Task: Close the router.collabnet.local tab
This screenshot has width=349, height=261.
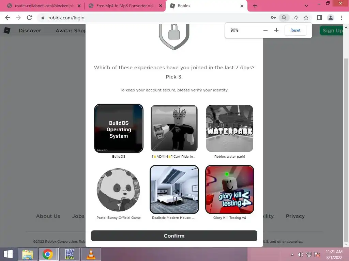Action: [x=79, y=6]
